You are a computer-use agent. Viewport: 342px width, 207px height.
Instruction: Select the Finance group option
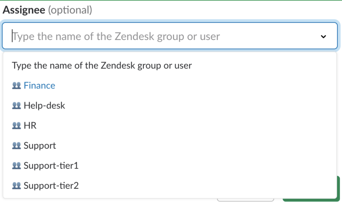tap(39, 86)
